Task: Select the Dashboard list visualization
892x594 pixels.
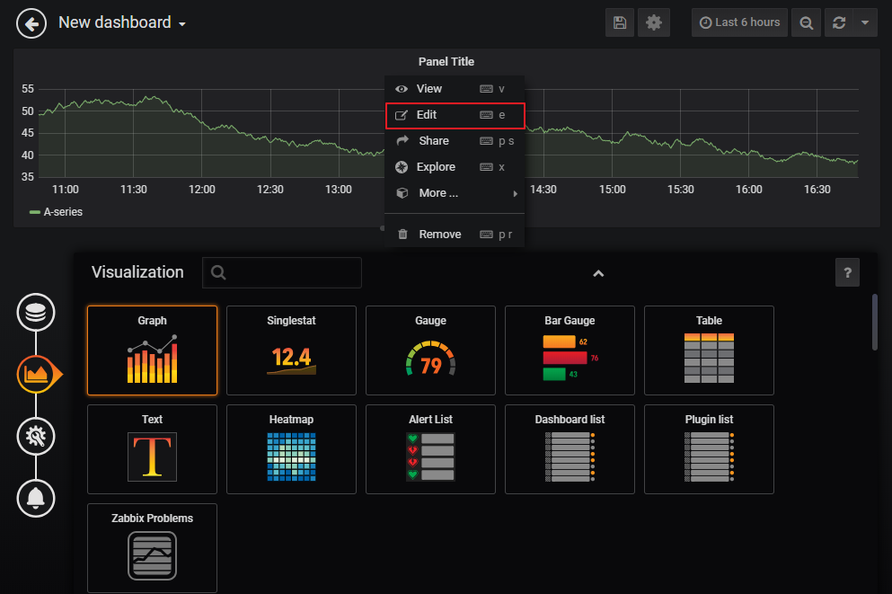Action: (570, 449)
